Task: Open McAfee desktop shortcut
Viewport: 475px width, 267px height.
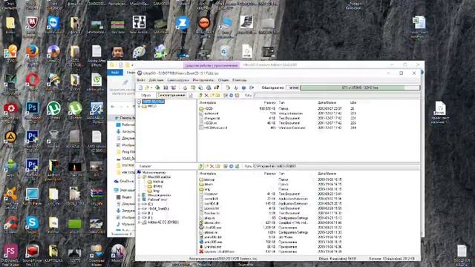Action: tap(32, 23)
